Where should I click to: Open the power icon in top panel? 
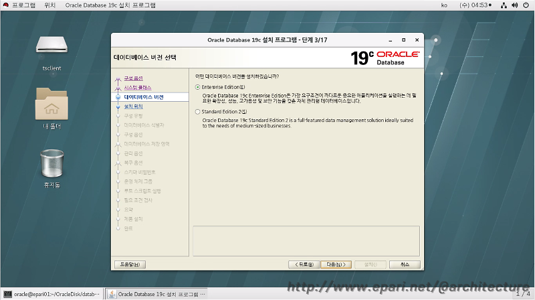point(526,5)
